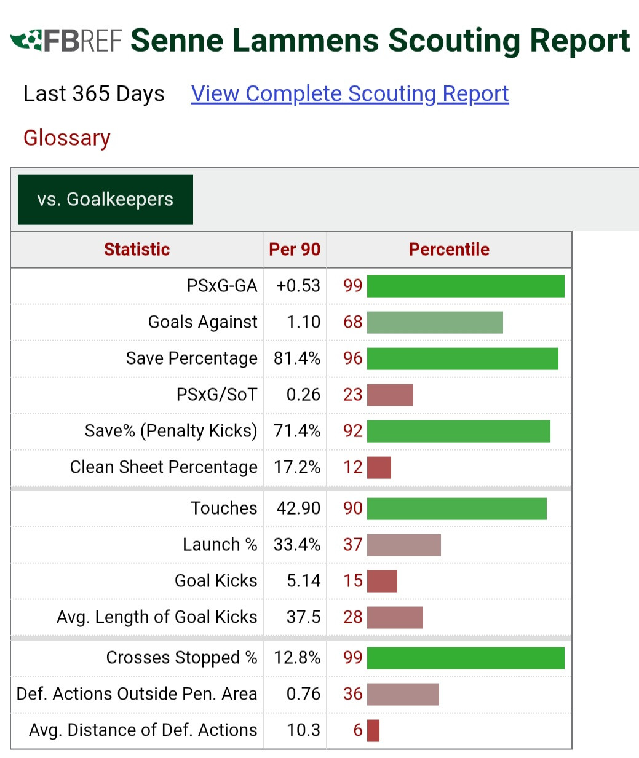Viewport: 639px width, 758px height.
Task: Select the vs. Goalkeepers tab
Action: tap(105, 200)
